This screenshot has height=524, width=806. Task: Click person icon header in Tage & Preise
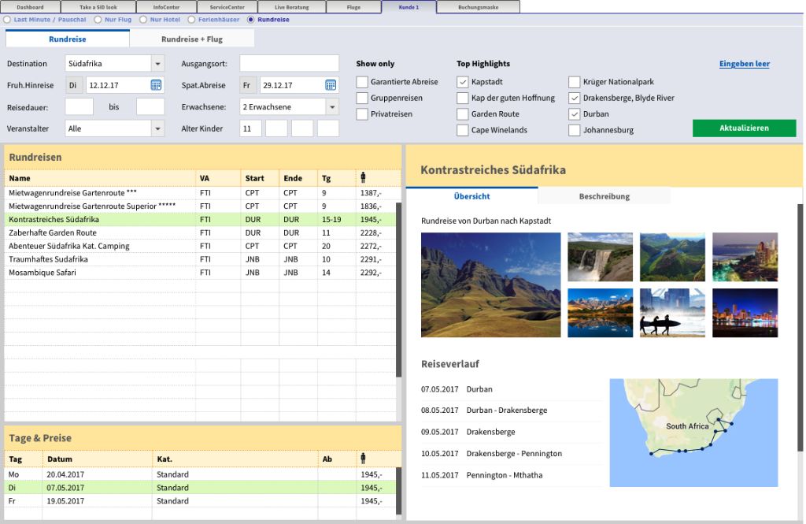click(x=363, y=459)
